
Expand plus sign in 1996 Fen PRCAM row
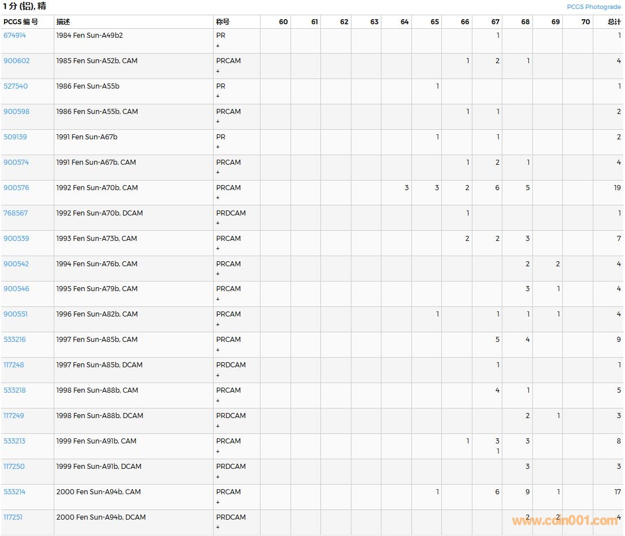point(218,324)
